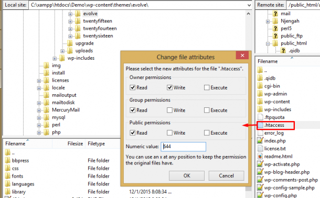Select the readme.html file icon
Viewport: 320px width, 198px height.
pos(260,156)
